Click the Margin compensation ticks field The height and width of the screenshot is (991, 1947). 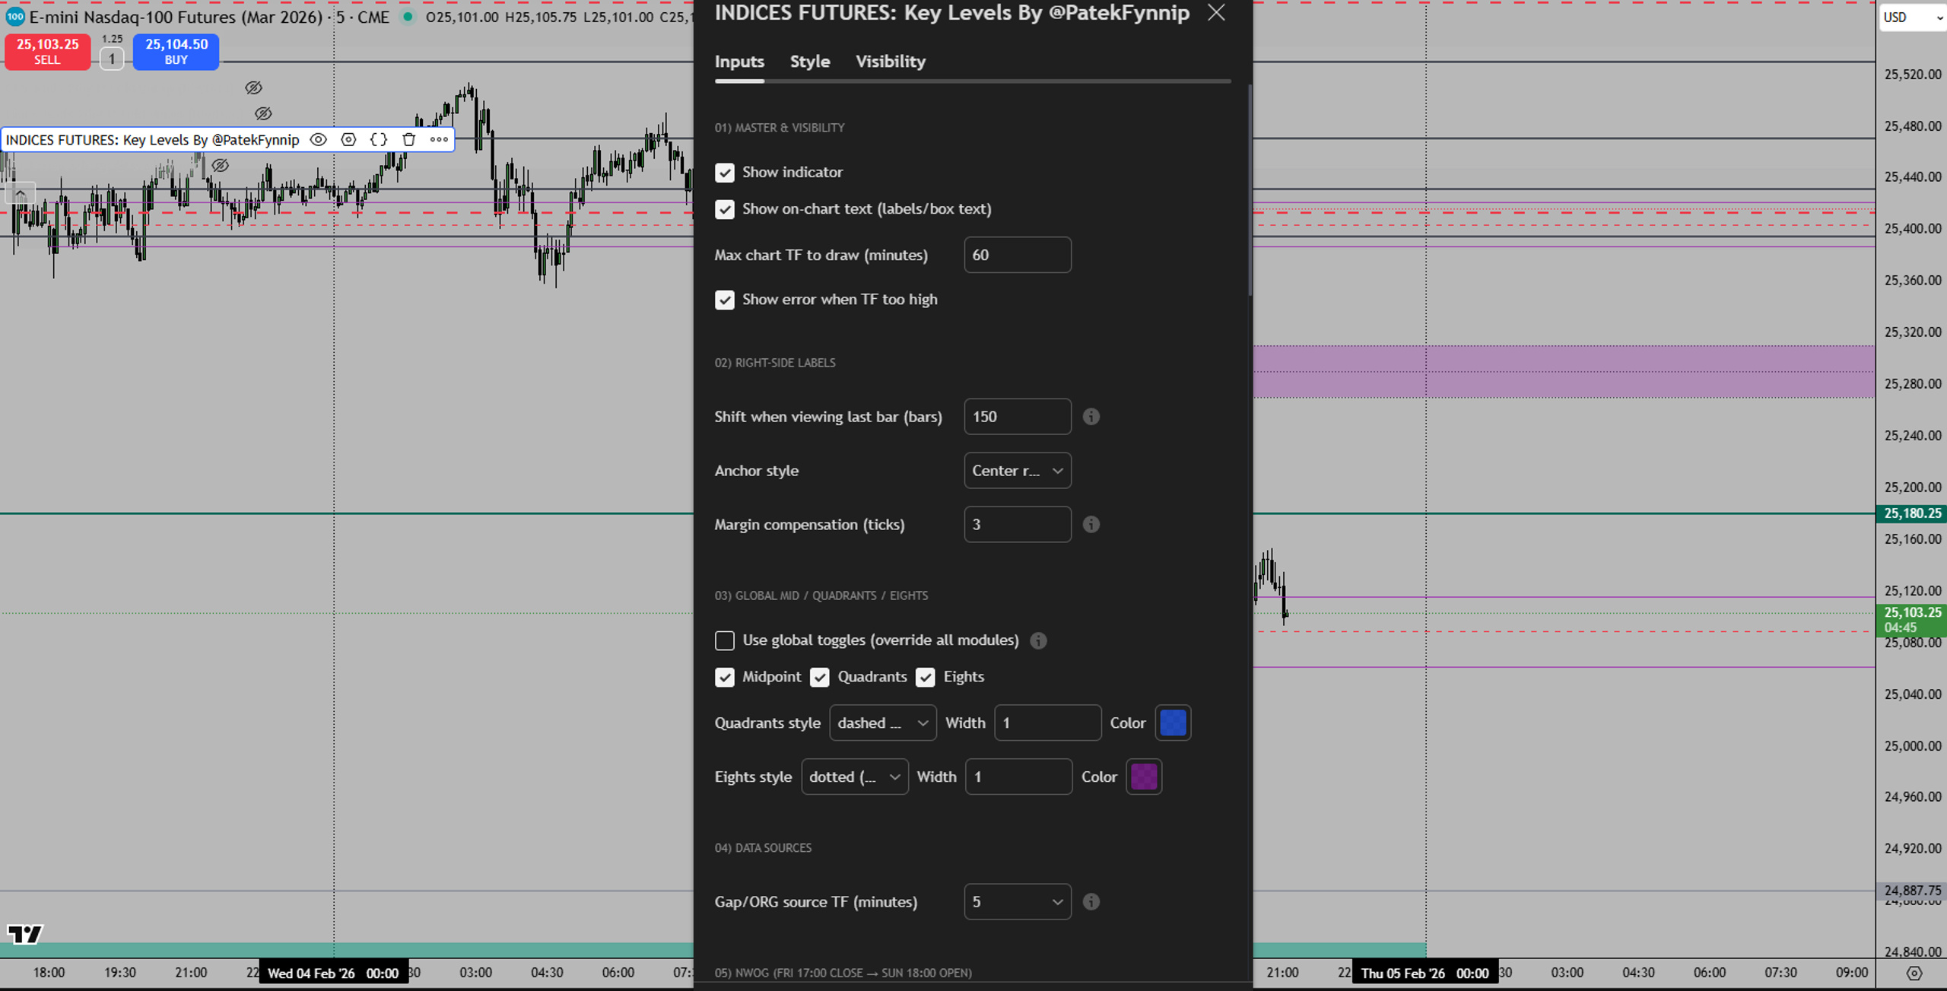coord(1018,525)
